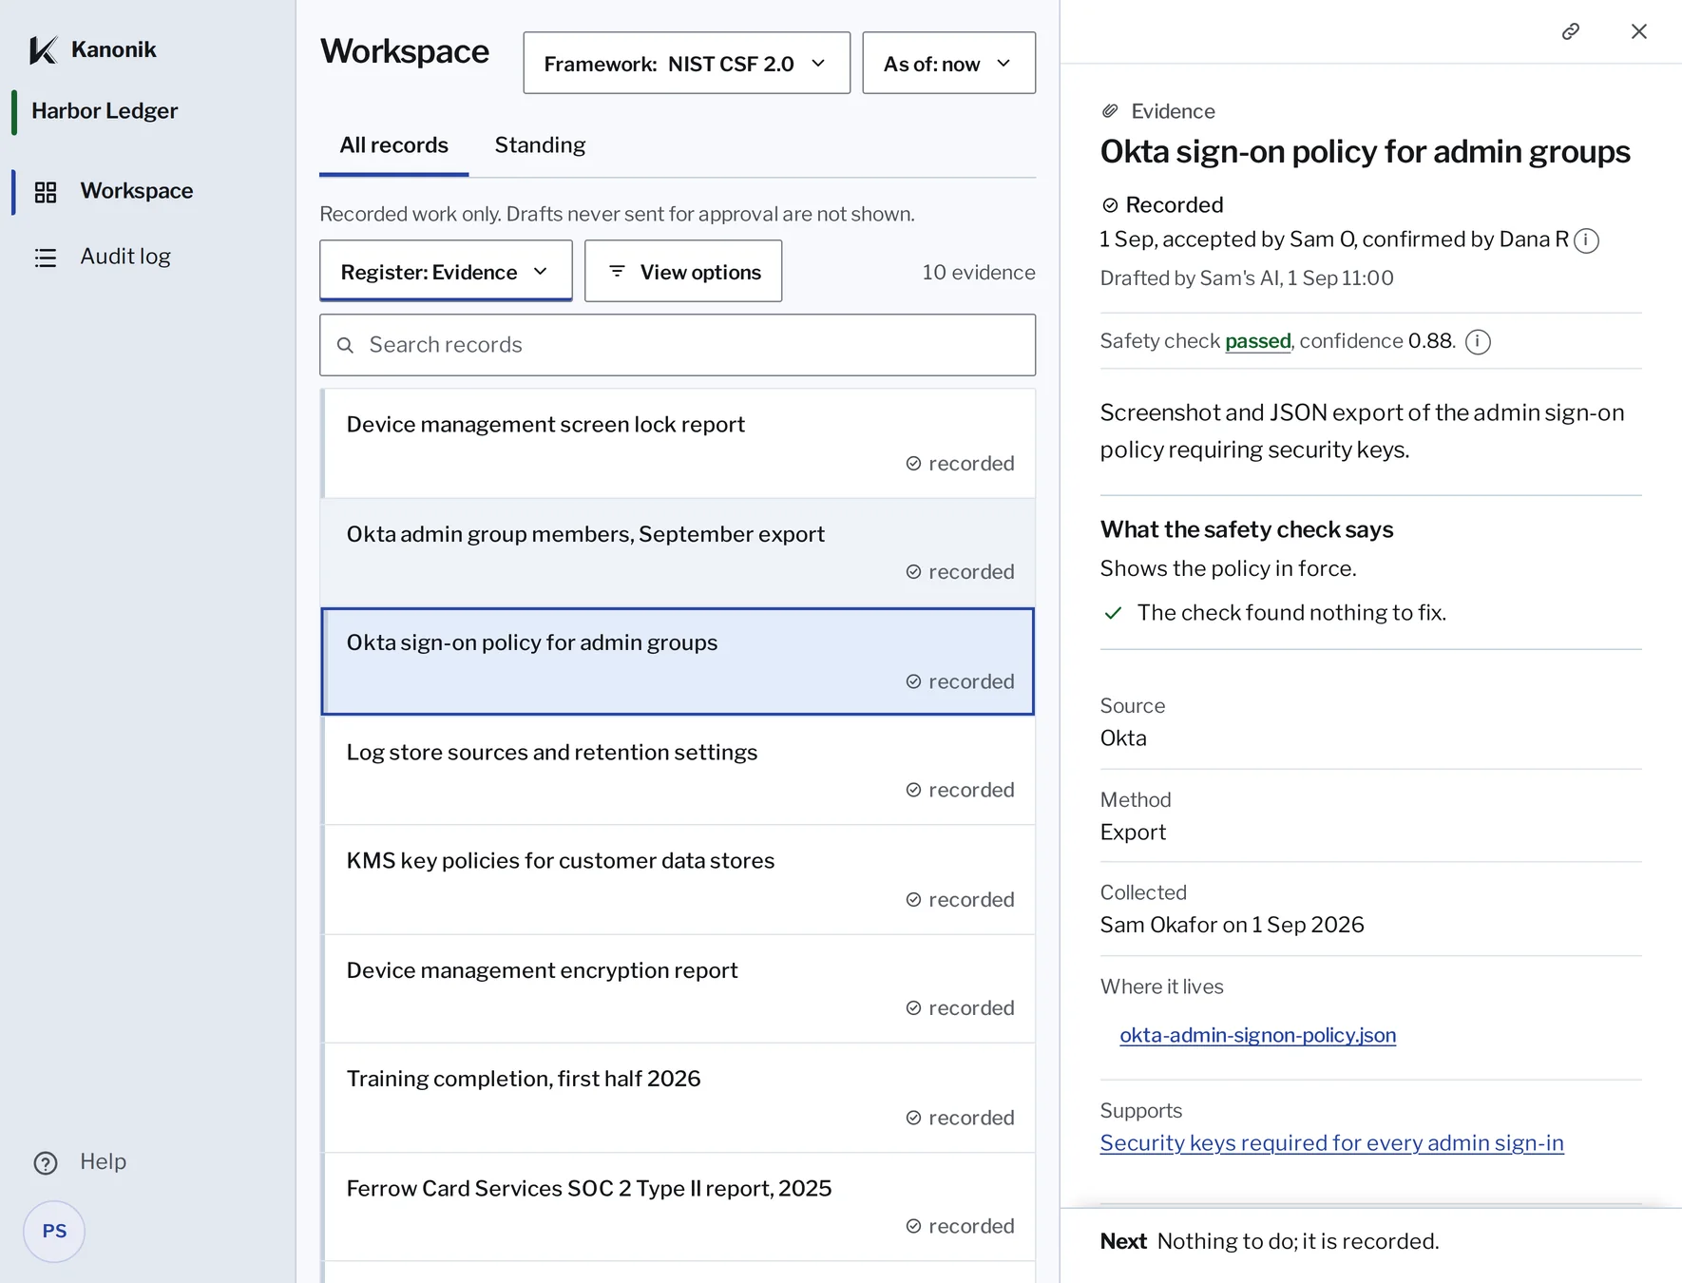
Task: Click the 10 evidence count
Action: 978,272
